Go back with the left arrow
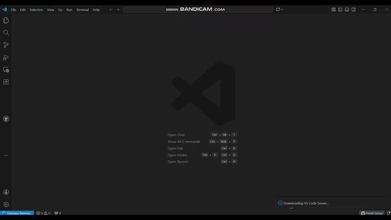The height and width of the screenshot is (220, 391). (x=111, y=9)
